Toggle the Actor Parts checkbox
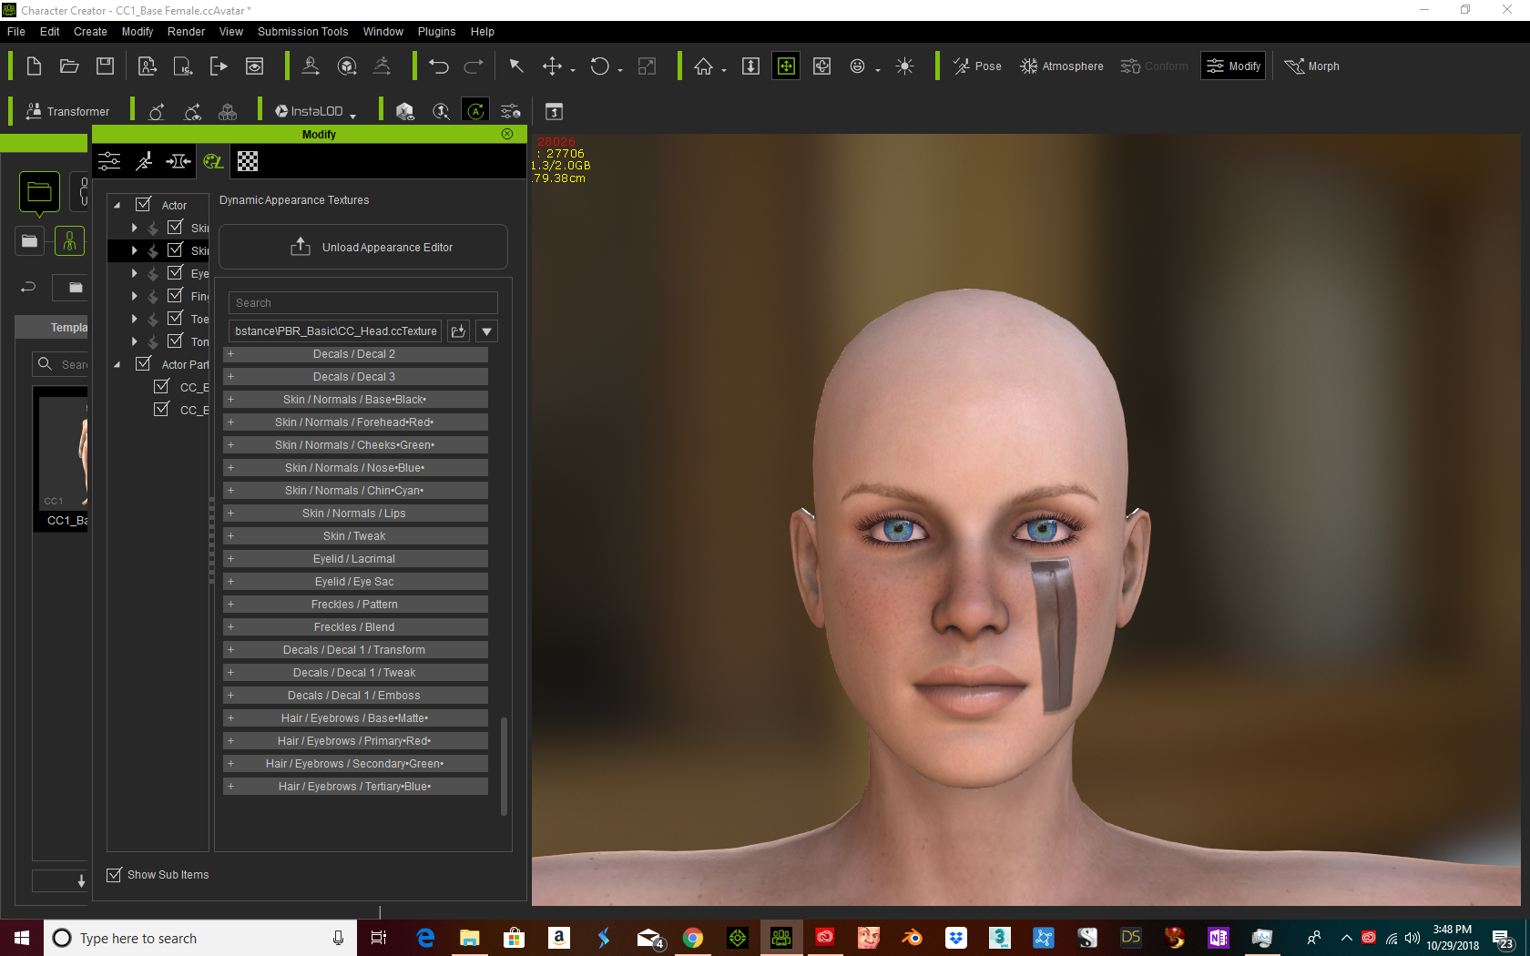 point(143,363)
